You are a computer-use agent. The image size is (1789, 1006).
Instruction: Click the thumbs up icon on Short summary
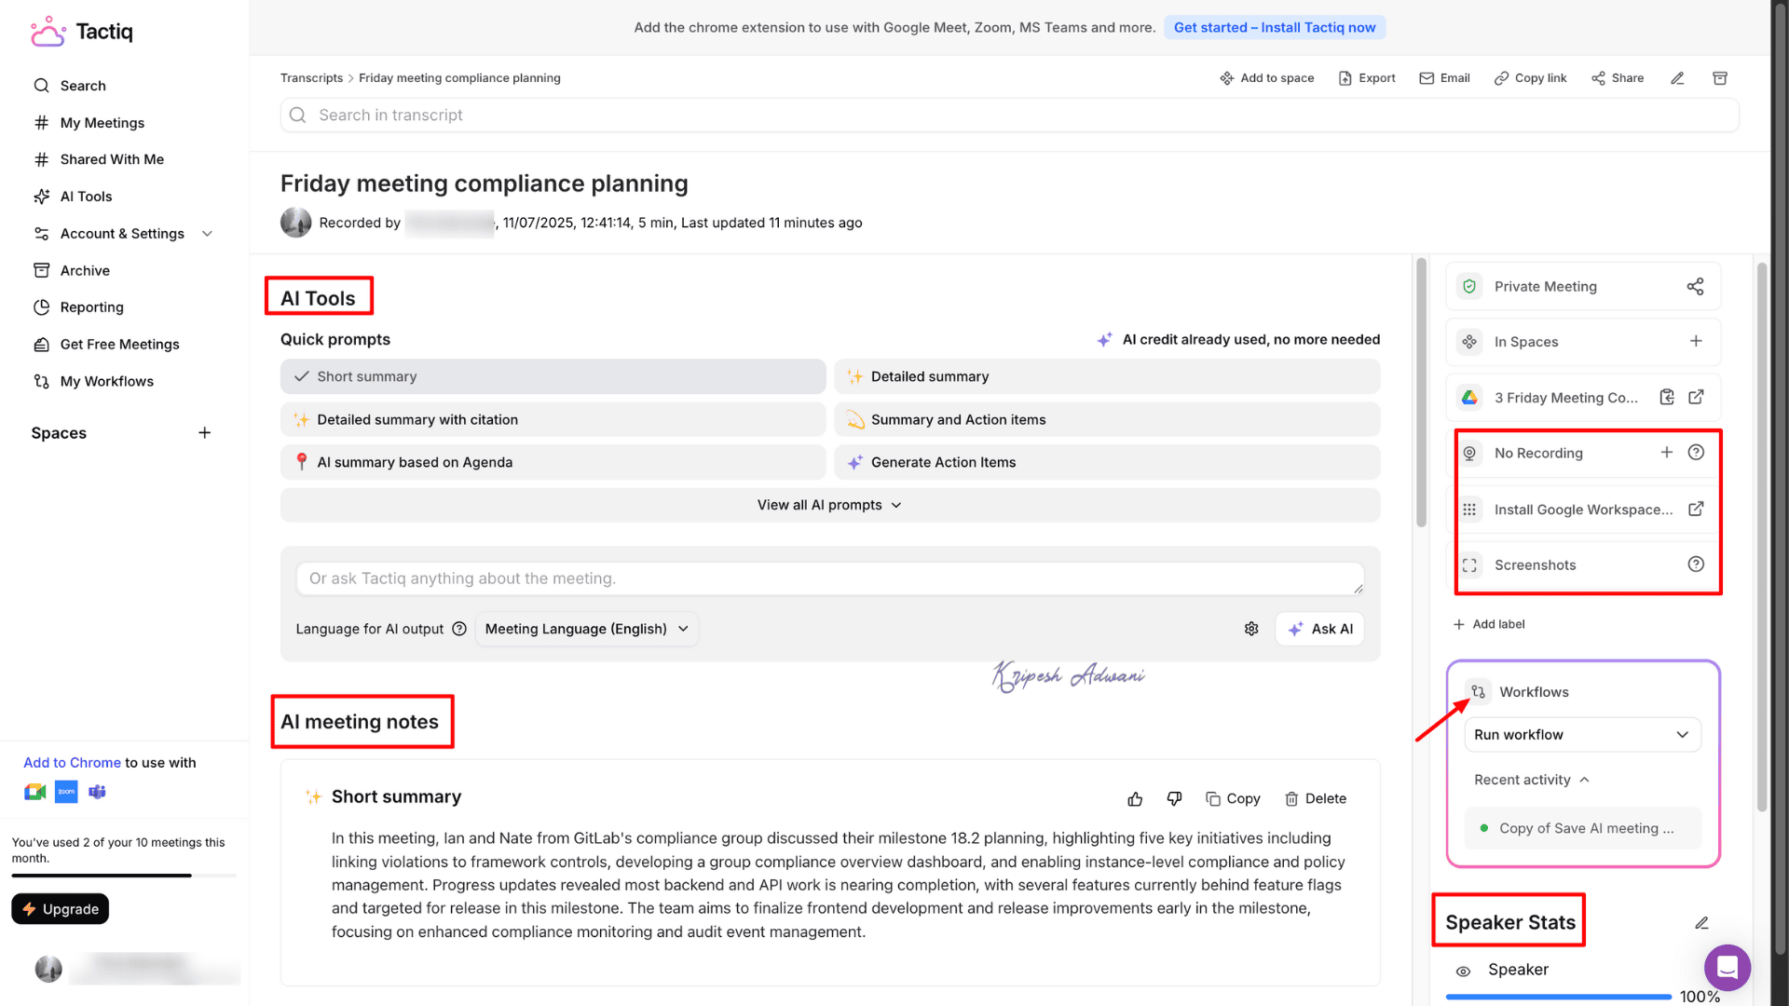tap(1135, 799)
